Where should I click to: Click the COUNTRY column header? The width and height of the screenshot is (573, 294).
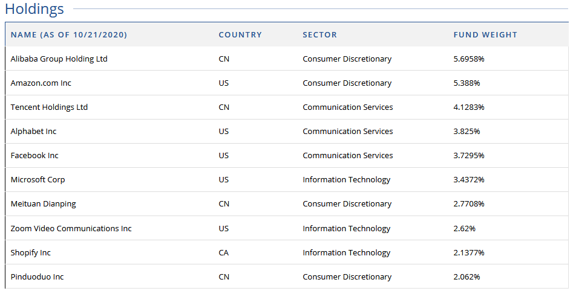click(x=240, y=34)
